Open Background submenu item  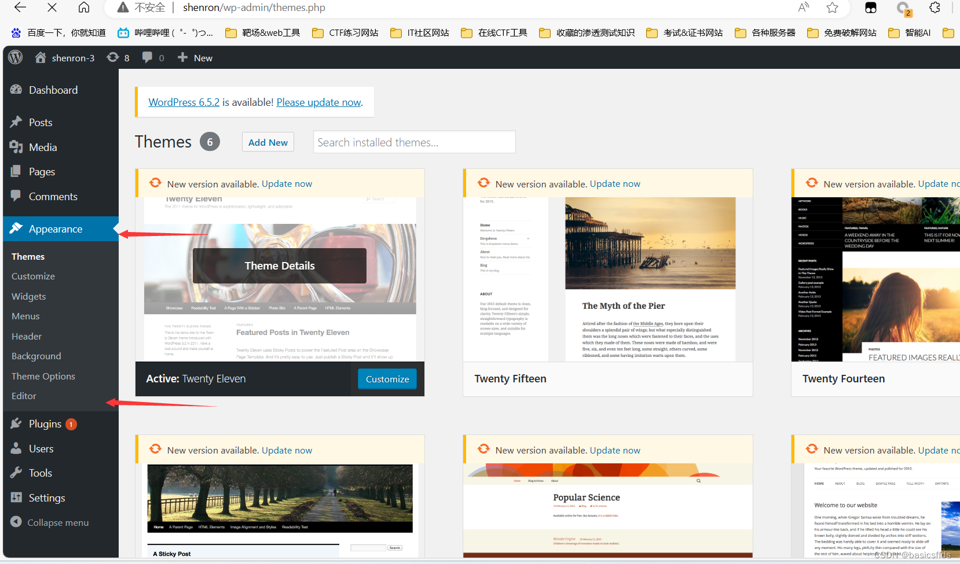[x=36, y=356]
